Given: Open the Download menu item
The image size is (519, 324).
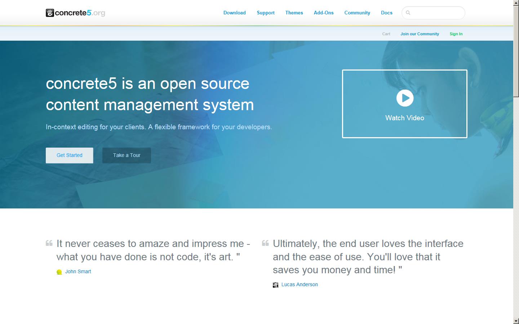Looking at the screenshot, I should [x=234, y=13].
